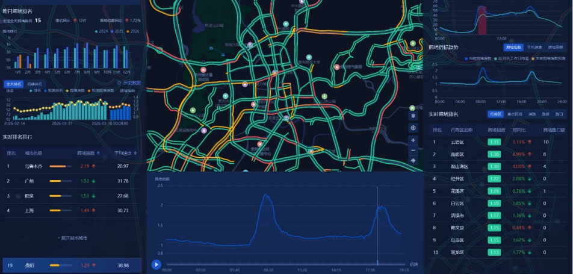Zoom in the map with plus button
The width and height of the screenshot is (573, 274).
point(413,140)
